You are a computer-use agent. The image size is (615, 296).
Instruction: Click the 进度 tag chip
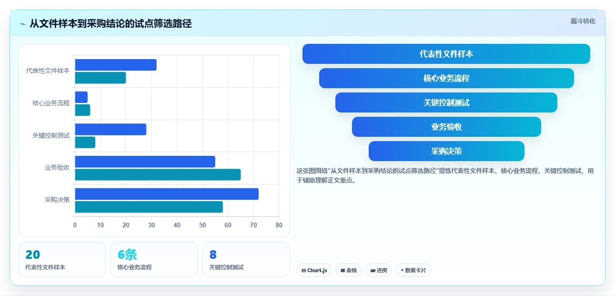(379, 270)
